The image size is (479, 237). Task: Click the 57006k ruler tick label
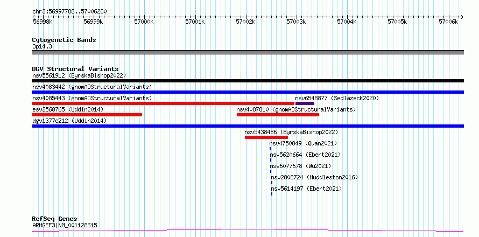click(x=448, y=22)
